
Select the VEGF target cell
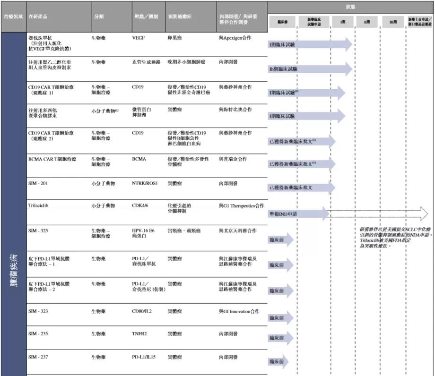click(139, 38)
